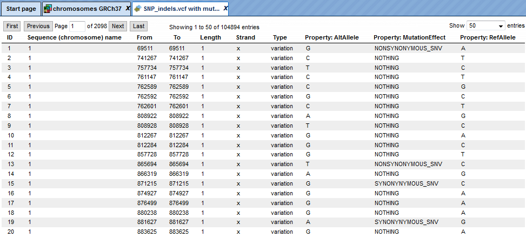Click the chromosomes GRCh37 tab icon
Screen dimensions: 526x237
click(x=48, y=9)
